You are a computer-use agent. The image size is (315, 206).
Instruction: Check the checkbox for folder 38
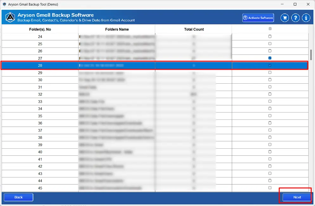pyautogui.click(x=270, y=137)
